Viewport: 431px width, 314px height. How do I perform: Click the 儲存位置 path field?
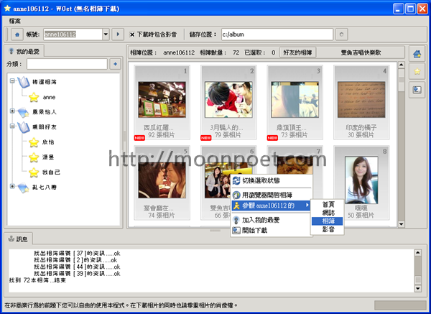tap(277, 34)
